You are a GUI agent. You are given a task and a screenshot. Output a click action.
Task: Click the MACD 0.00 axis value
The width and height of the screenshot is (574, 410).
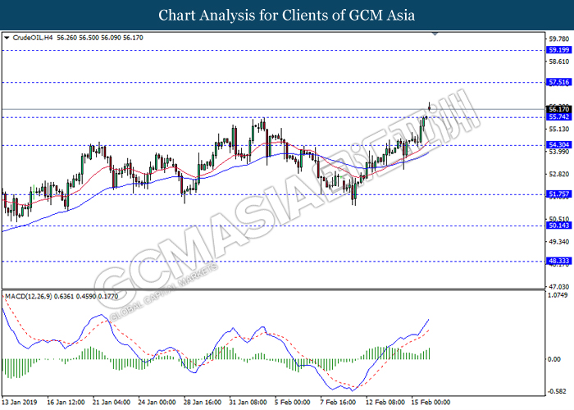tap(555, 359)
